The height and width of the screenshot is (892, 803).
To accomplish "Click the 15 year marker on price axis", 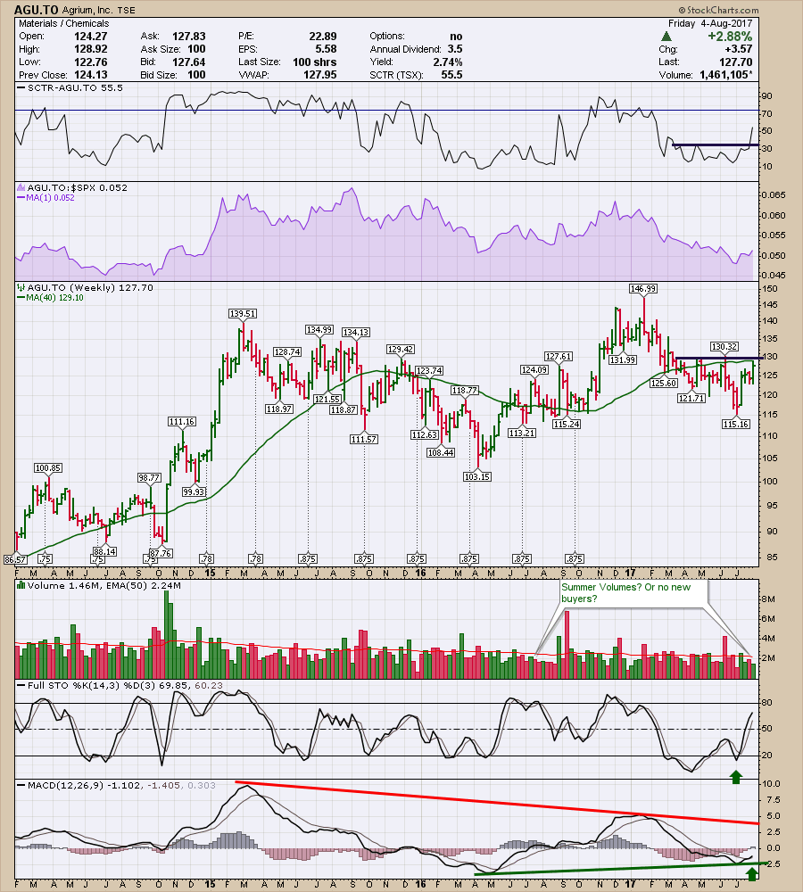I will 210,573.
